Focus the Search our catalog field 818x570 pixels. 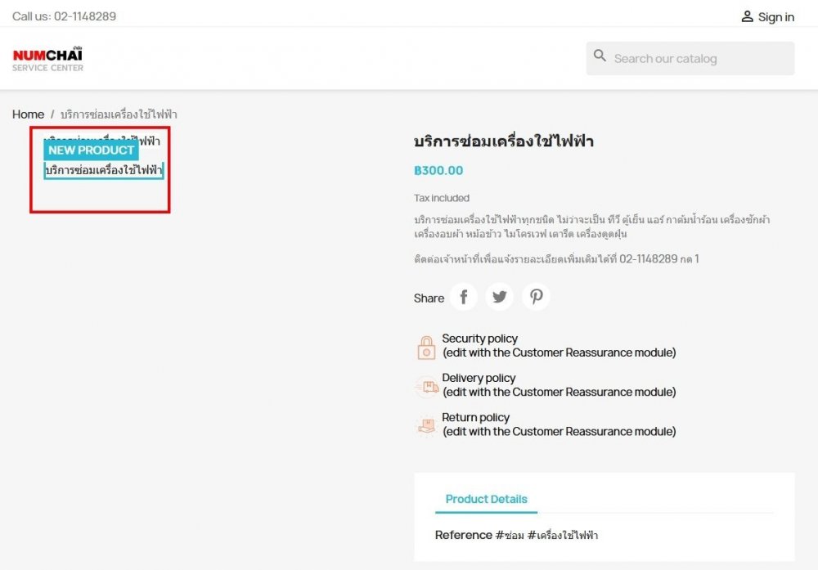(x=690, y=58)
